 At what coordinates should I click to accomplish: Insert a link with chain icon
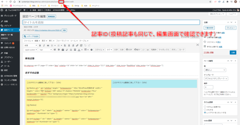(77, 45)
